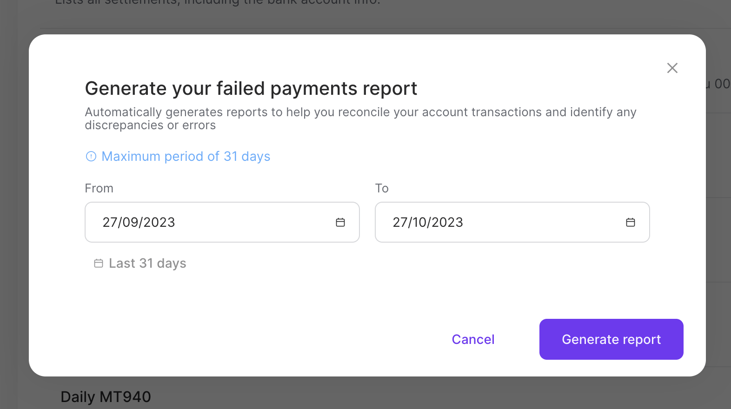Click the info icon beside the 31-day limit notice
Image resolution: width=731 pixels, height=409 pixels.
click(x=91, y=157)
